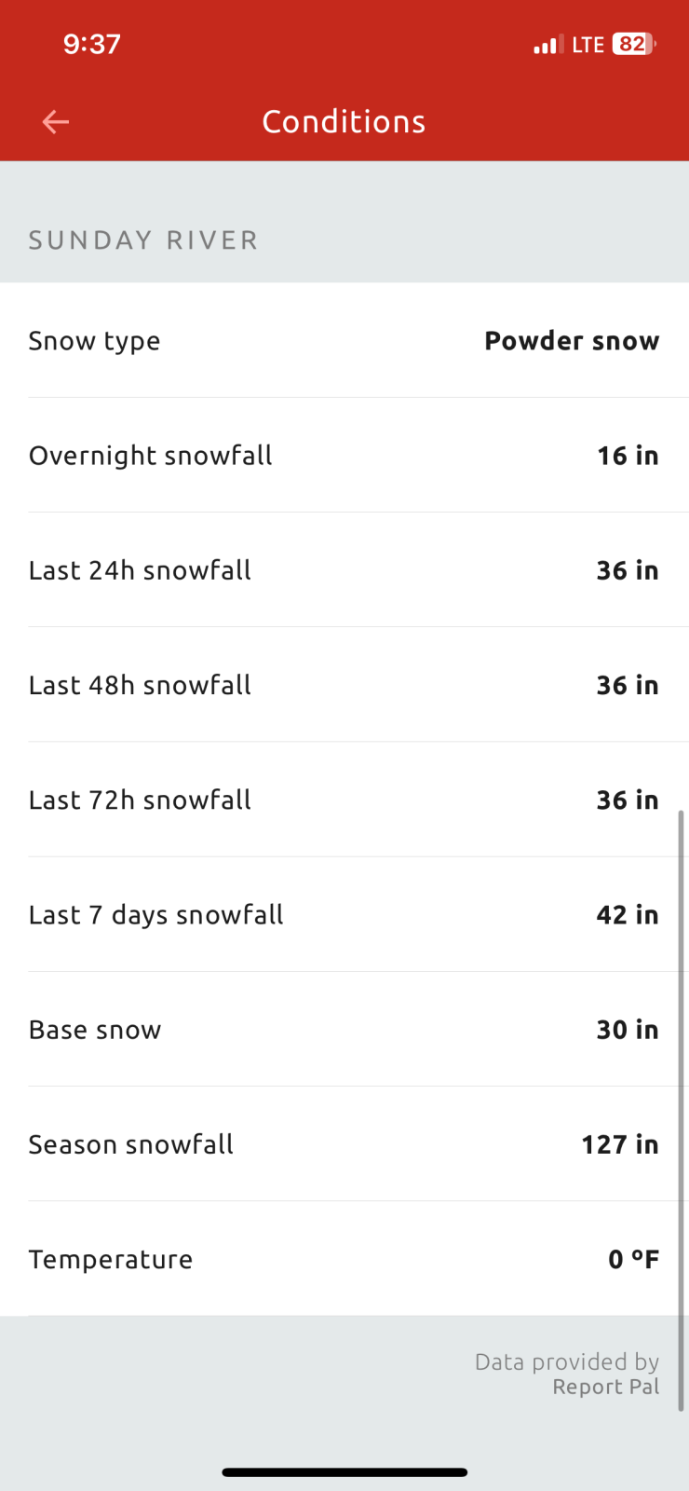Tap the battery level indicator
Viewport: 689px width, 1491px height.
point(634,44)
